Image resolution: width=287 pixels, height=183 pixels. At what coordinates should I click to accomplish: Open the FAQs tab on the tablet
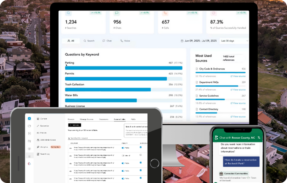(133, 119)
